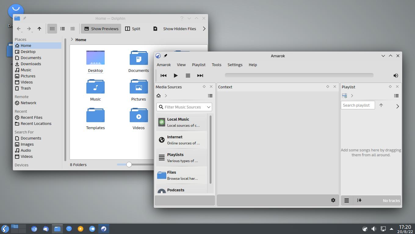Expand Dolphin toolbar overflow chevron
The image size is (415, 234).
coord(204,29)
